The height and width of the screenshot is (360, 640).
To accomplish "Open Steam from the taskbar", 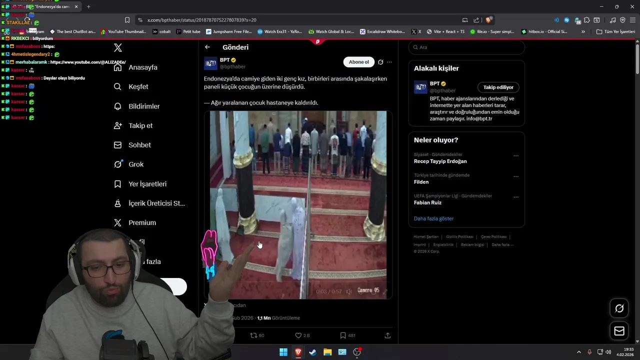I will (x=312, y=352).
